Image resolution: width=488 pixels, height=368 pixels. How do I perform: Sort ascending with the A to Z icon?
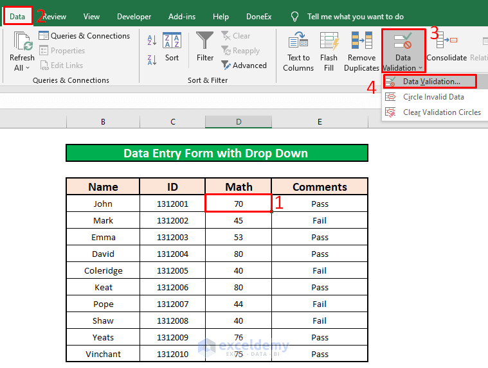tap(152, 41)
